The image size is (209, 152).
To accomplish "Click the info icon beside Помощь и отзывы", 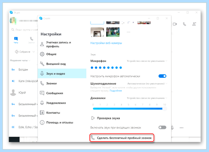I will (x=42, y=122).
